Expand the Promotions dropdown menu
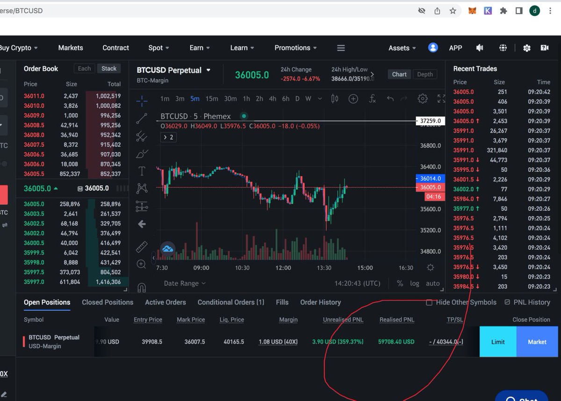This screenshot has height=401, width=561. tap(295, 48)
